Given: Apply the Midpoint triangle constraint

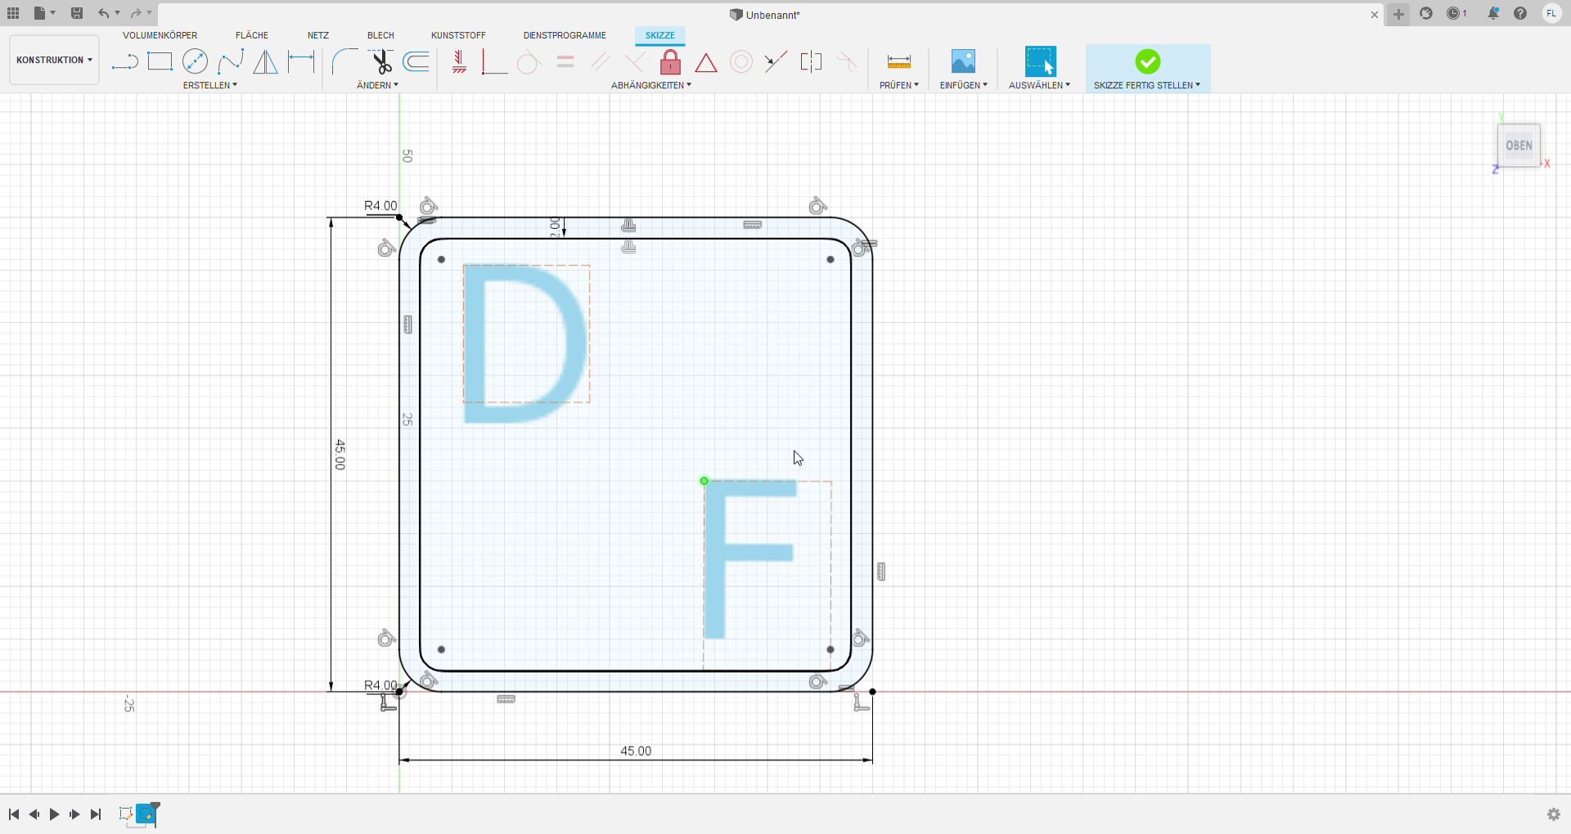Looking at the screenshot, I should 706,61.
